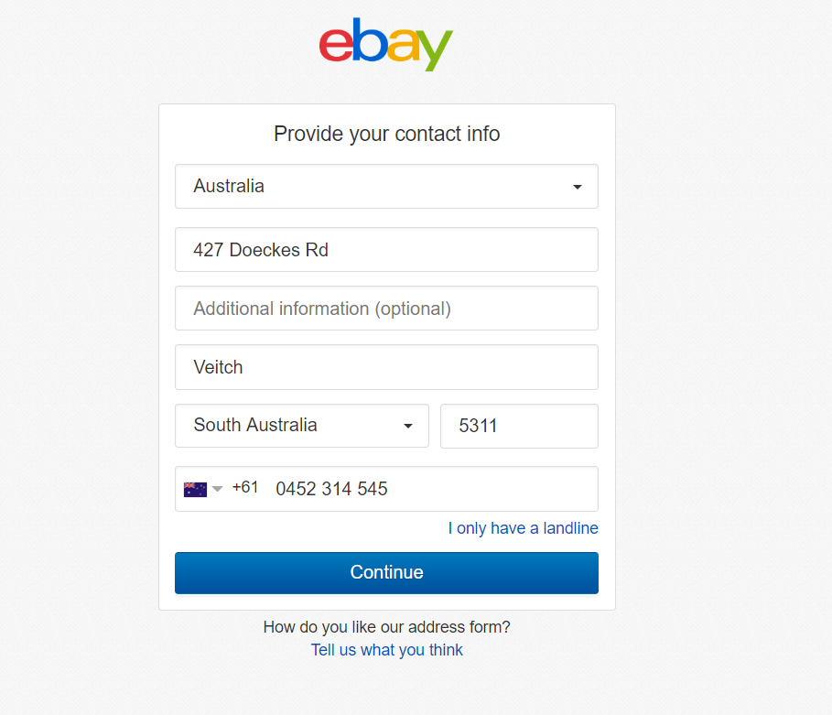Image resolution: width=832 pixels, height=715 pixels.
Task: Click the Additional information (optional) field
Action: point(386,309)
